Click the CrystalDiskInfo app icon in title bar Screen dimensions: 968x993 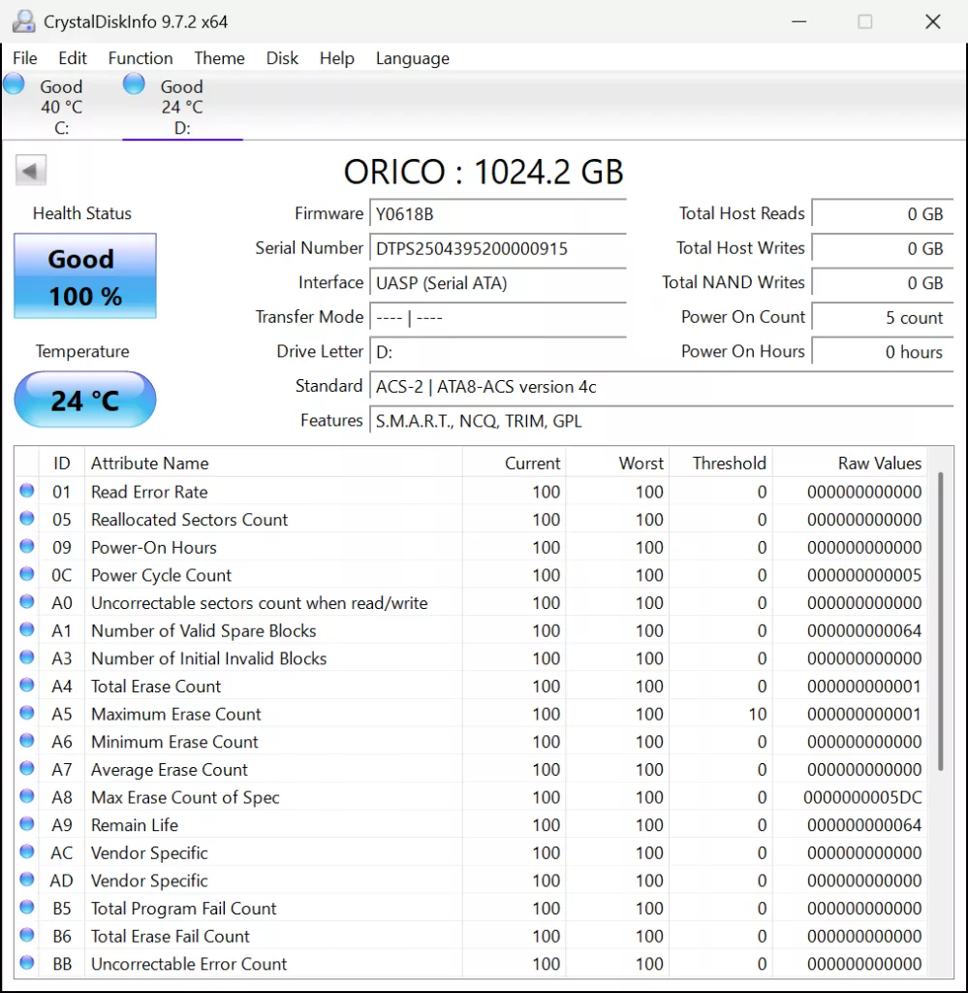23,21
